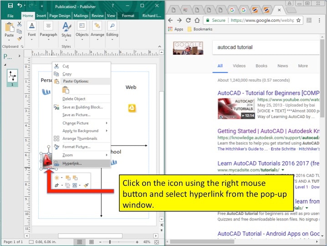
Task: Click the Chrome reload button
Action: click(188, 20)
